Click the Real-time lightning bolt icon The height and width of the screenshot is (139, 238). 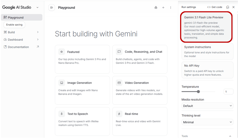[x=119, y=114]
